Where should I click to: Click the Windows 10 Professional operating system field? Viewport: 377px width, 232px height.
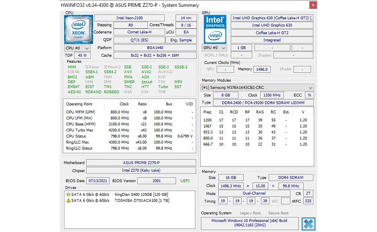[x=250, y=223]
